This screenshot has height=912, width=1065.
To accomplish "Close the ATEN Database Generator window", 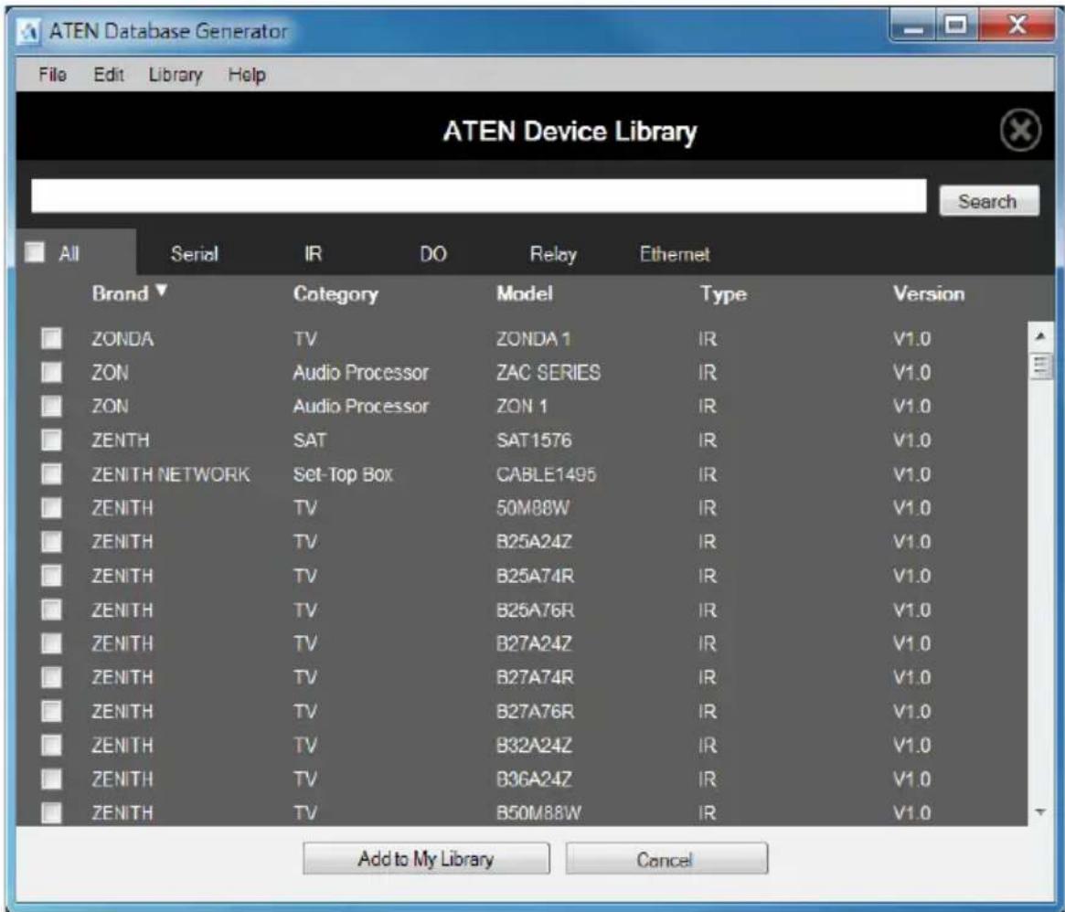I will (x=1017, y=26).
